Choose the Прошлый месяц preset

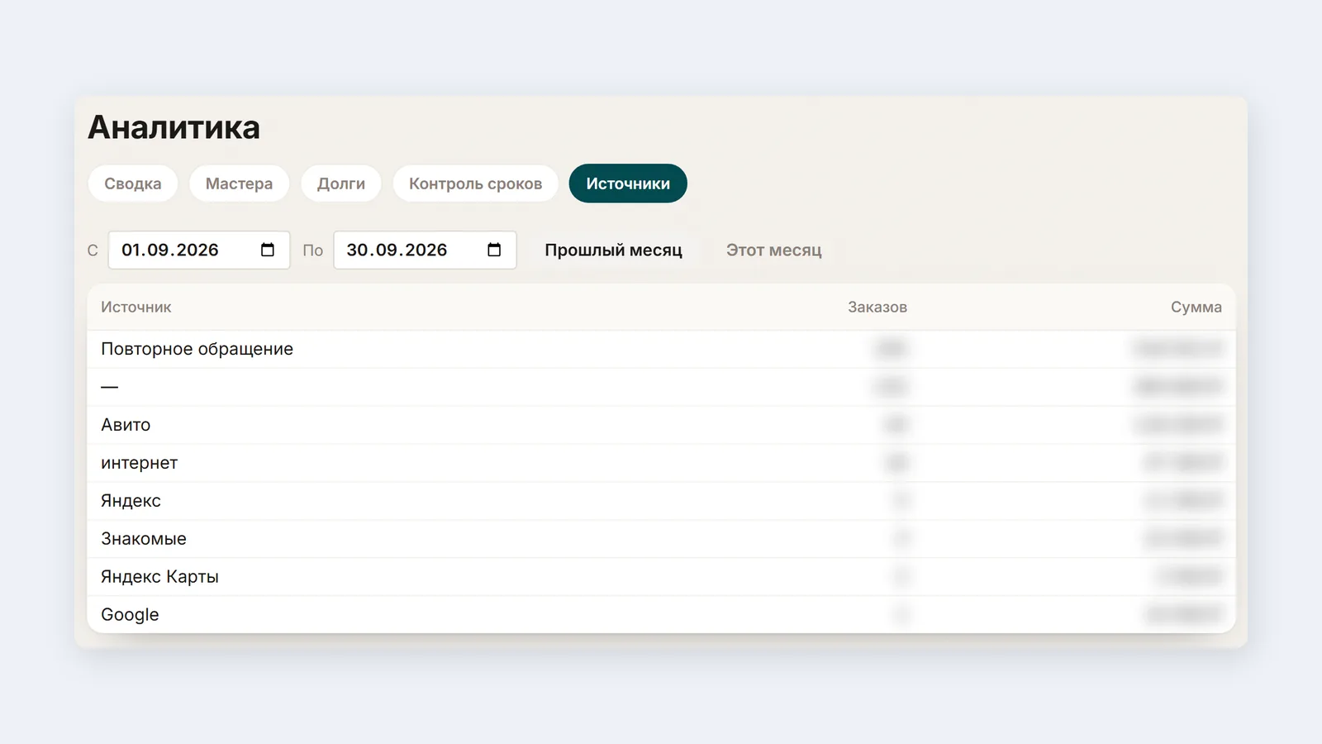coord(613,250)
